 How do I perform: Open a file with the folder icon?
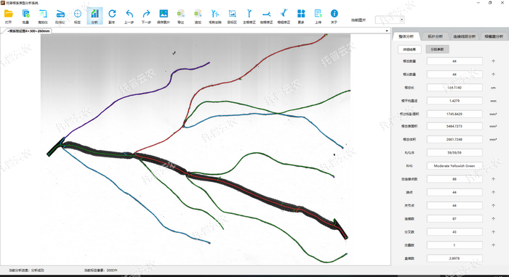click(9, 16)
